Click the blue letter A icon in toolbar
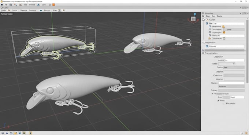Image resolution: width=249 pixels, height=135 pixels. (38, 5)
